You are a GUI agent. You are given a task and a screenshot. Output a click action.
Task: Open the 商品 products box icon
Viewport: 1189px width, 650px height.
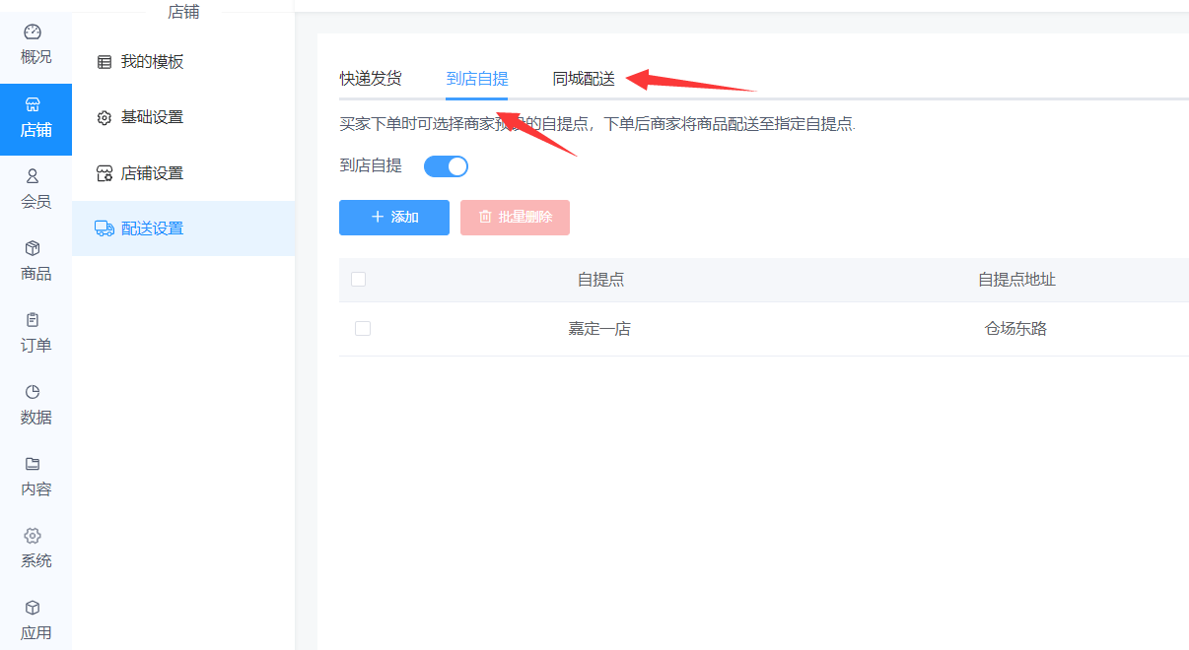tap(33, 248)
